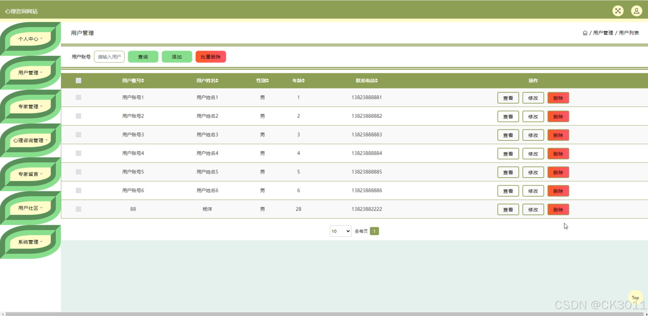
Task: Click the horizontal scrollbar at page bottom
Action: [x=324, y=314]
